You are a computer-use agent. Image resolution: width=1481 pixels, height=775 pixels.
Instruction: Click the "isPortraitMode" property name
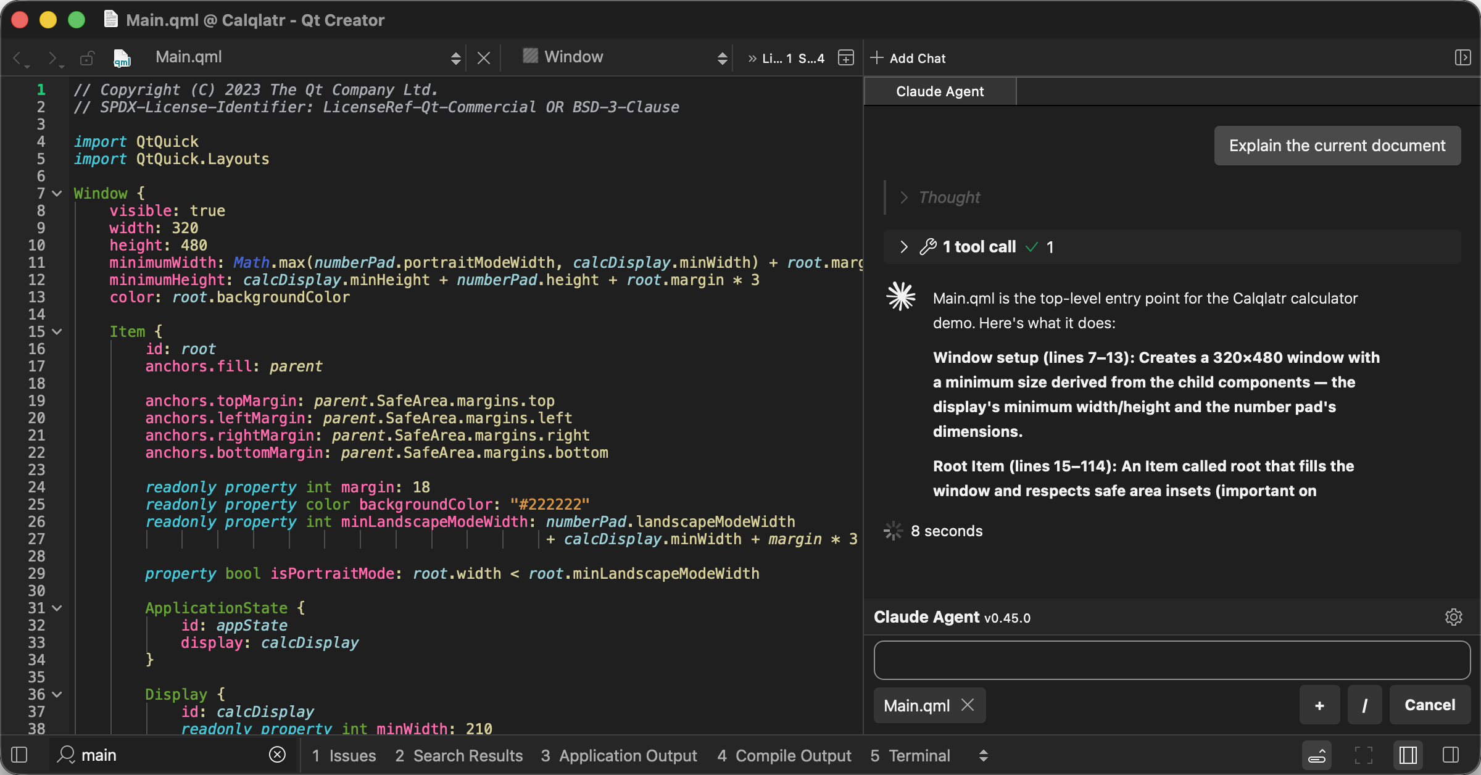[x=332, y=573]
